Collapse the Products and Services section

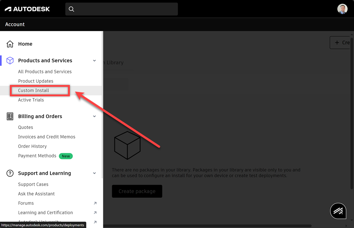[94, 61]
